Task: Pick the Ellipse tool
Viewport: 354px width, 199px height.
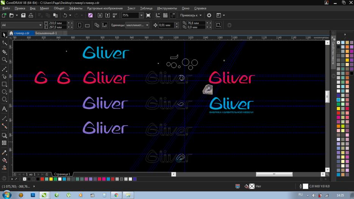Action: pos(4,92)
